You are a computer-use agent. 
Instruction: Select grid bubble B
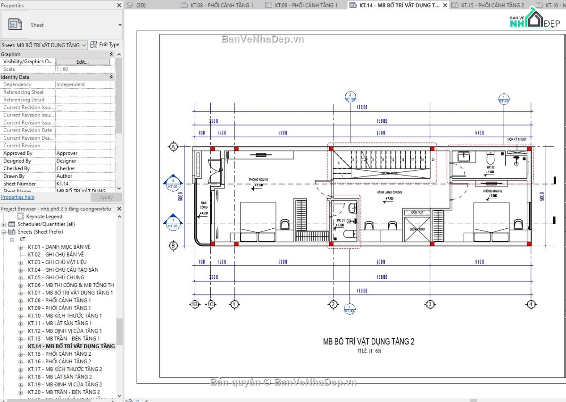(x=173, y=245)
